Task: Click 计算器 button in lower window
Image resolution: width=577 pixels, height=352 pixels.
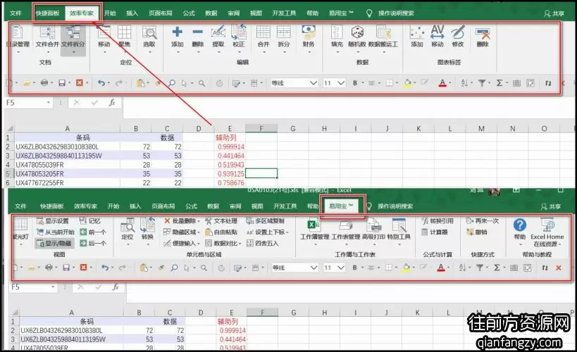Action: coord(435,232)
